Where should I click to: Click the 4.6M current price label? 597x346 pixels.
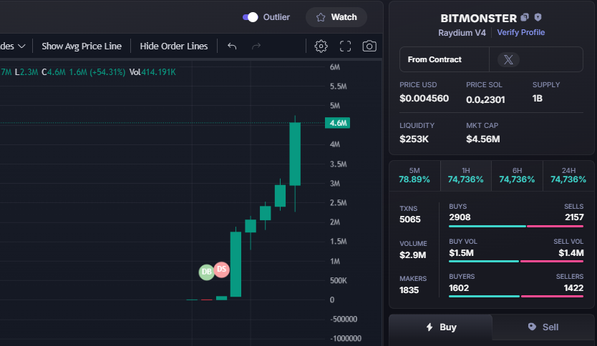(x=338, y=123)
